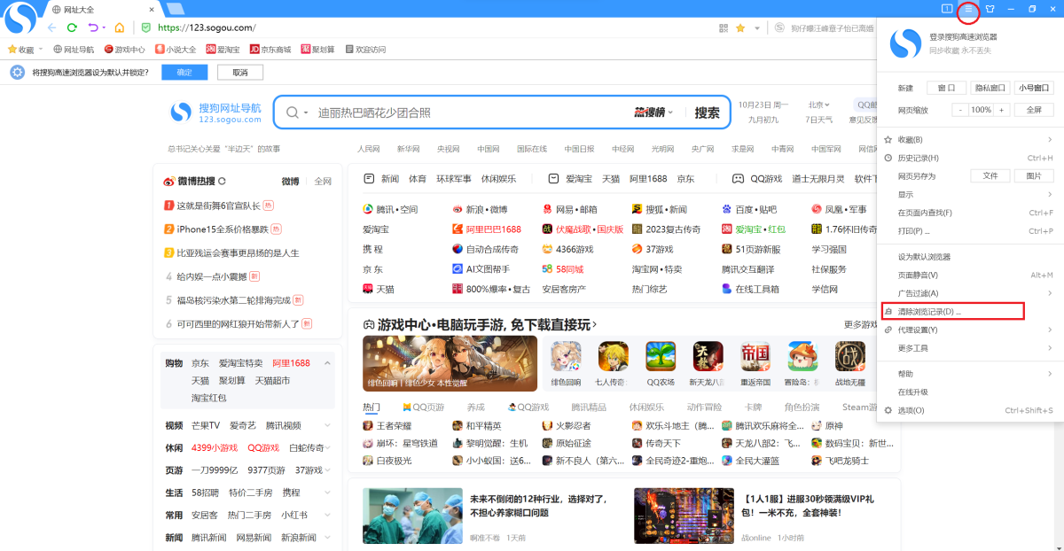This screenshot has height=551, width=1064.
Task: Expand the 北京 city selector
Action: pos(821,105)
